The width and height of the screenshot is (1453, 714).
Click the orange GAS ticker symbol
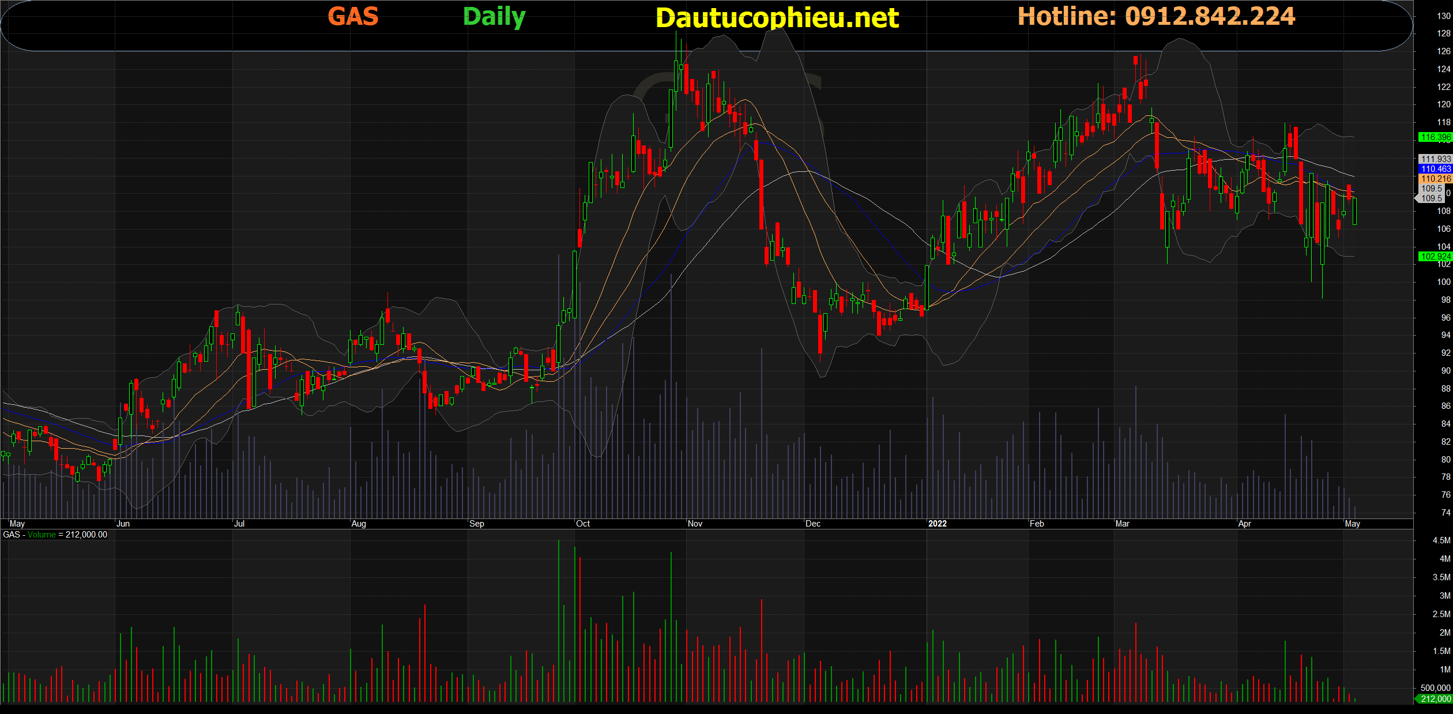[353, 16]
